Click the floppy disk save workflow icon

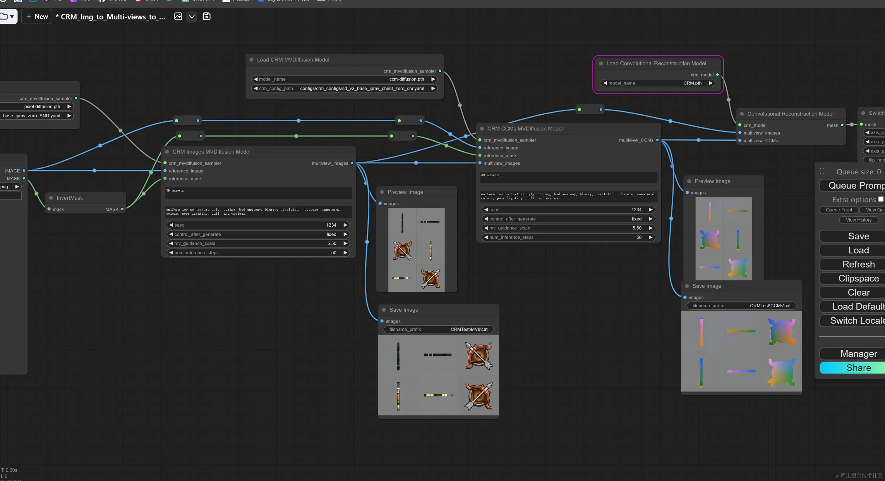(207, 16)
